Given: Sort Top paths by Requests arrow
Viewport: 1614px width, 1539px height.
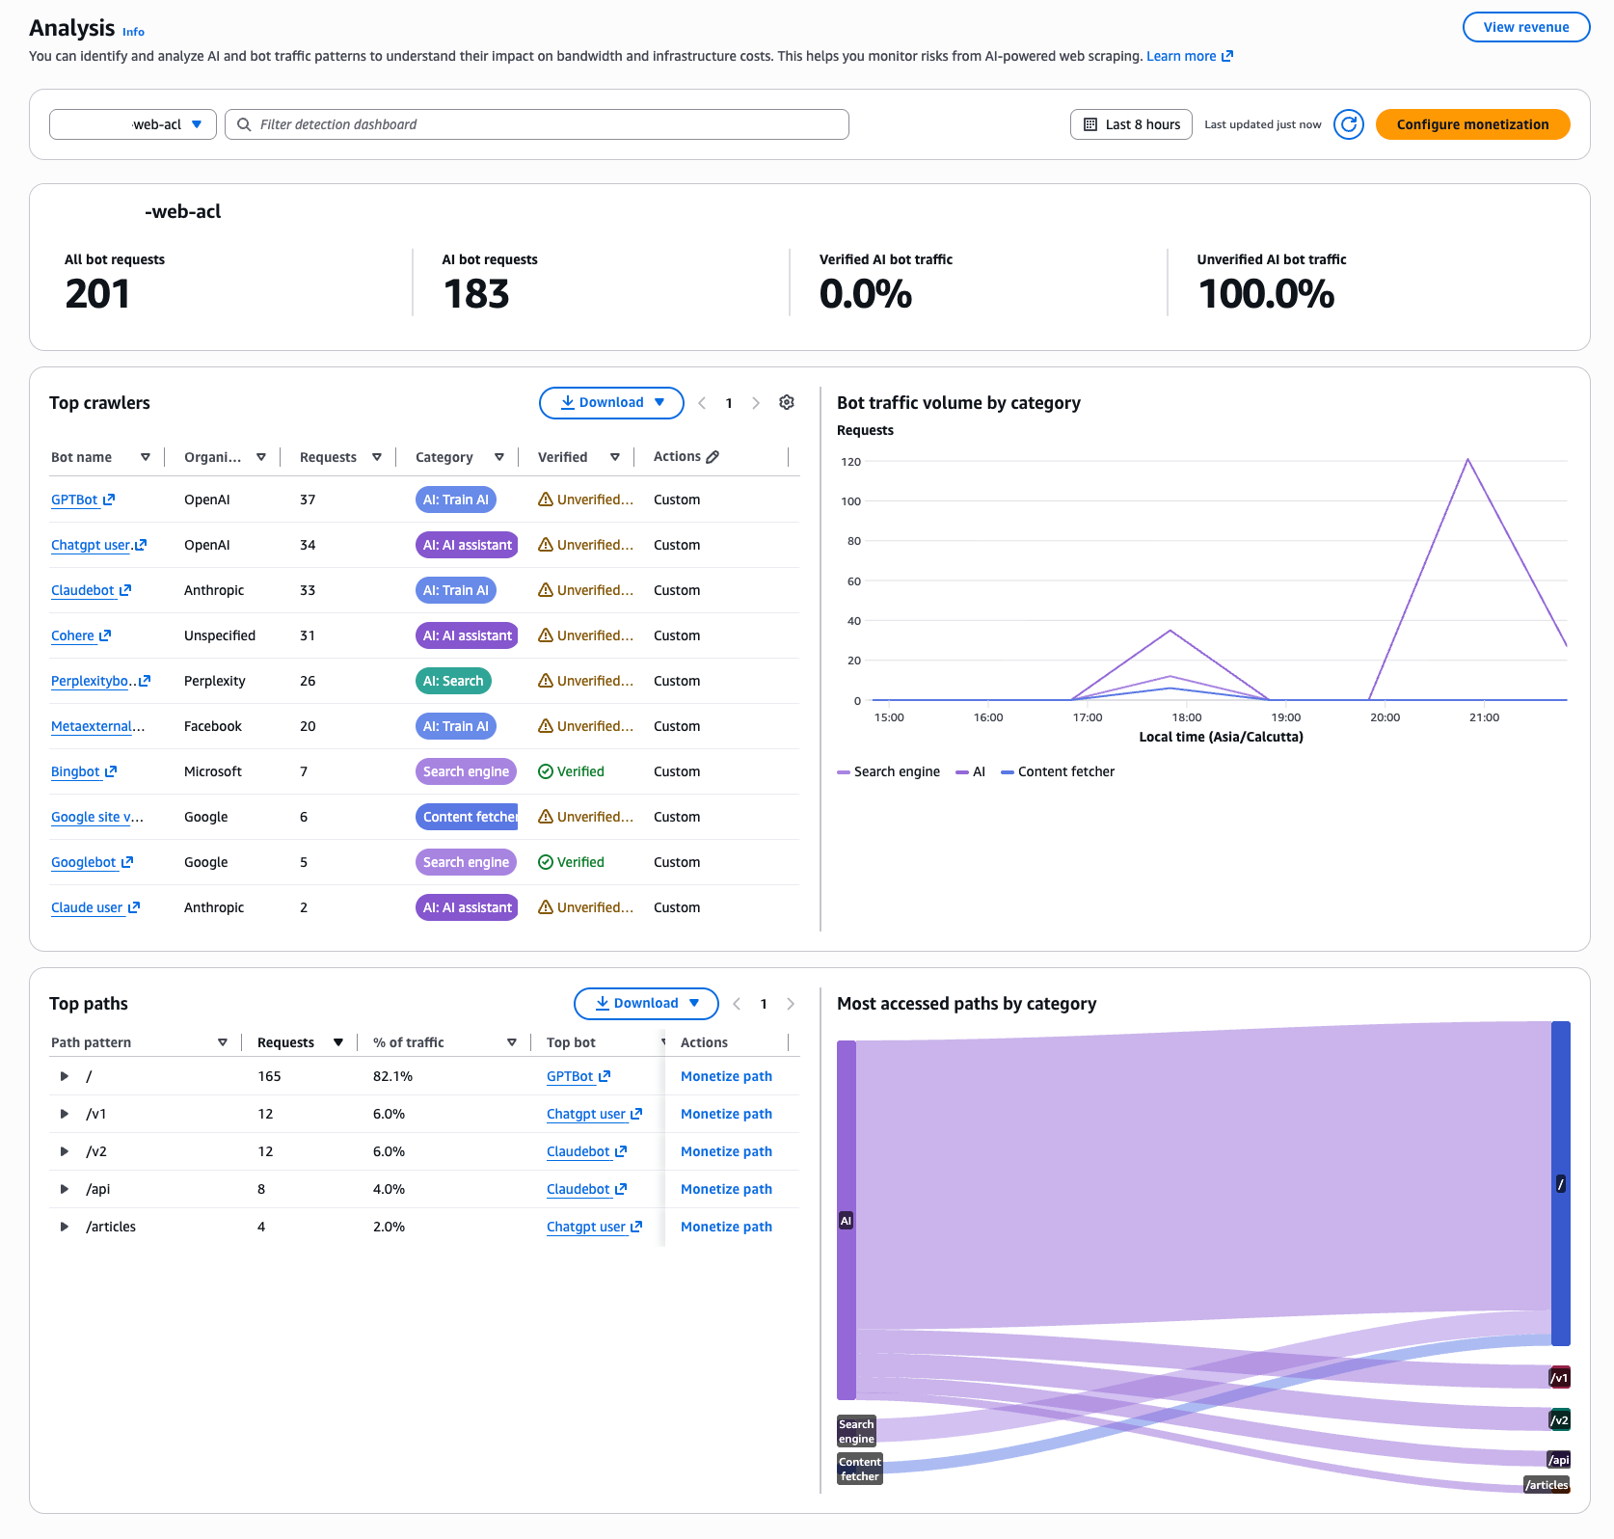Looking at the screenshot, I should [x=338, y=1042].
